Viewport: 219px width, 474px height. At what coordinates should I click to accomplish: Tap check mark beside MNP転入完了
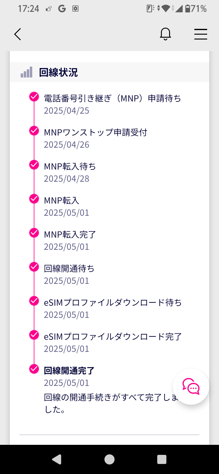tap(34, 233)
